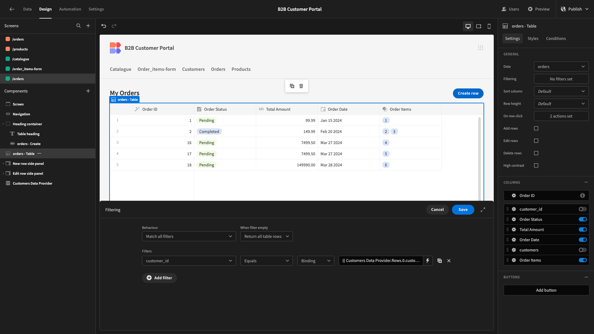
Task: Open settings gear for Total Amount column
Action: pyautogui.click(x=514, y=230)
